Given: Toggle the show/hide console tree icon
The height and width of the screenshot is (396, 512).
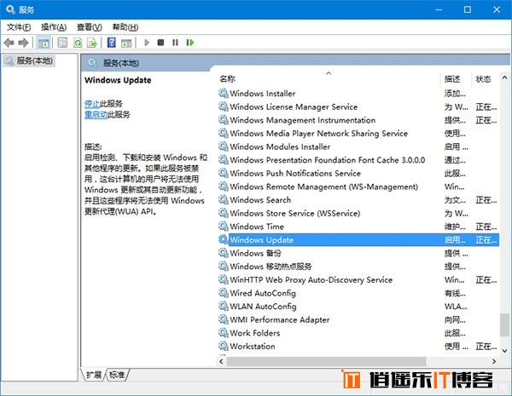Looking at the screenshot, I should coord(44,43).
